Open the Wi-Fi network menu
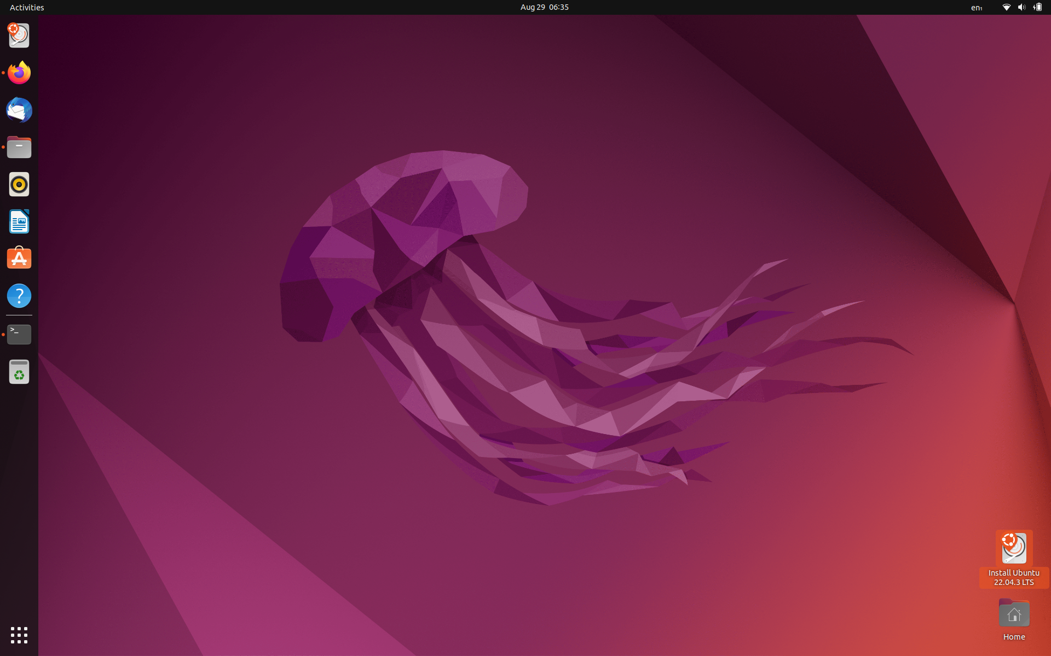This screenshot has height=656, width=1051. point(1006,7)
